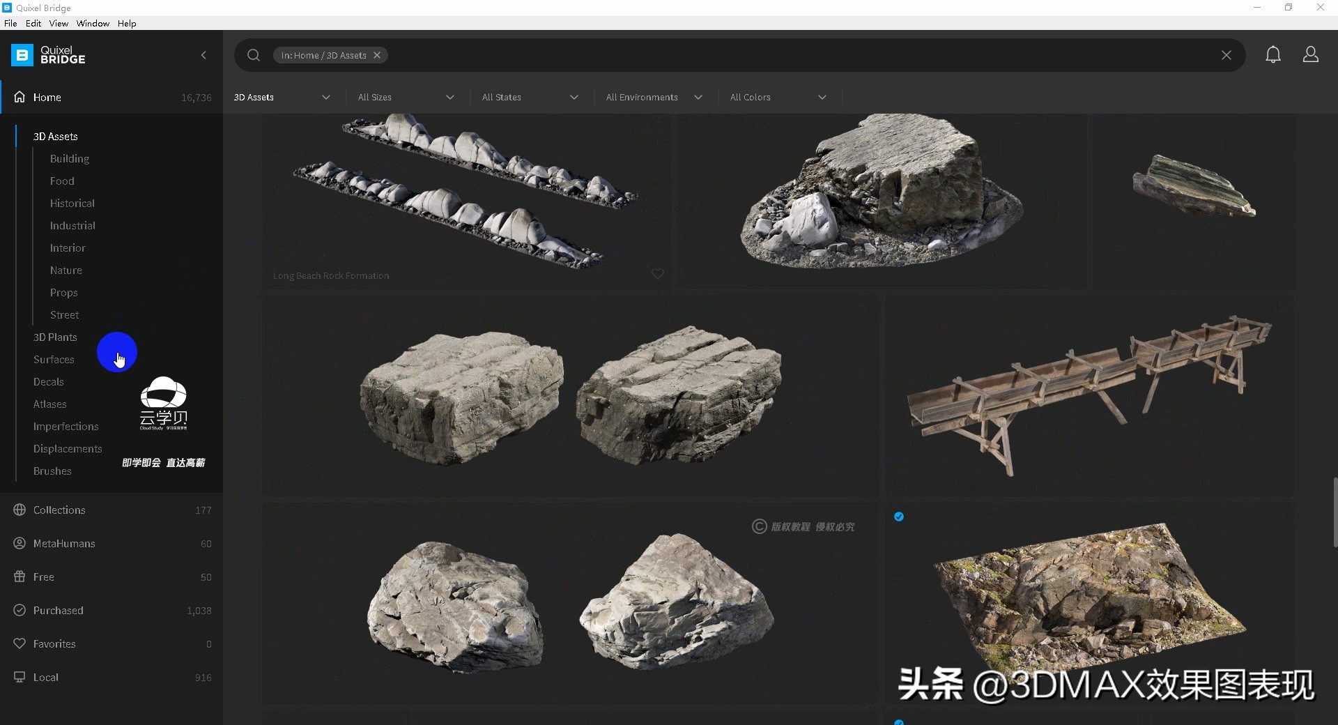The height and width of the screenshot is (725, 1338).
Task: Open the notifications bell icon
Action: 1272,55
